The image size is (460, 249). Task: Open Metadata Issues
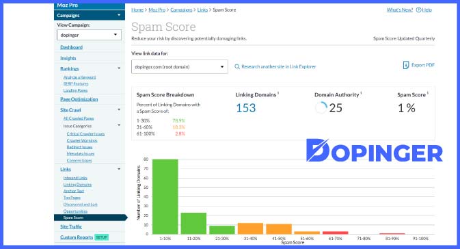[81, 154]
